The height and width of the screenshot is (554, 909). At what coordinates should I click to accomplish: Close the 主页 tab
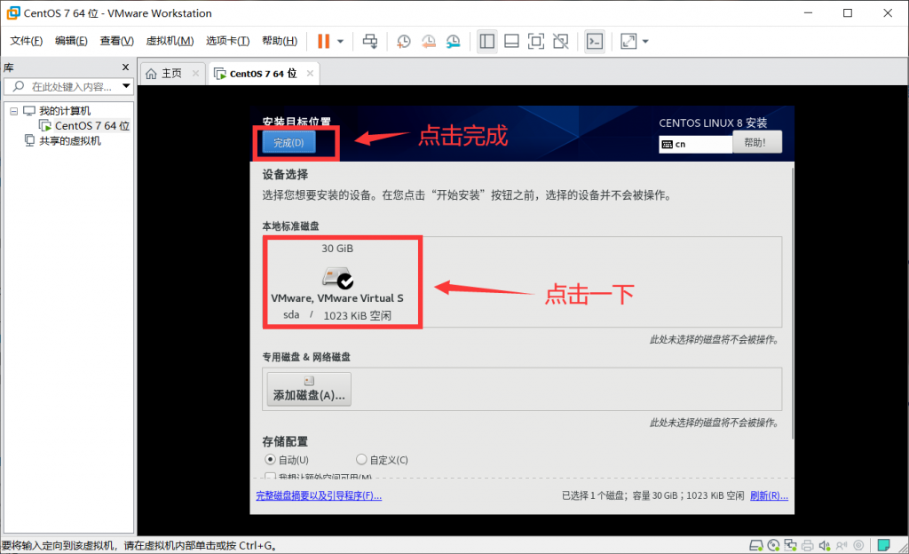[196, 73]
